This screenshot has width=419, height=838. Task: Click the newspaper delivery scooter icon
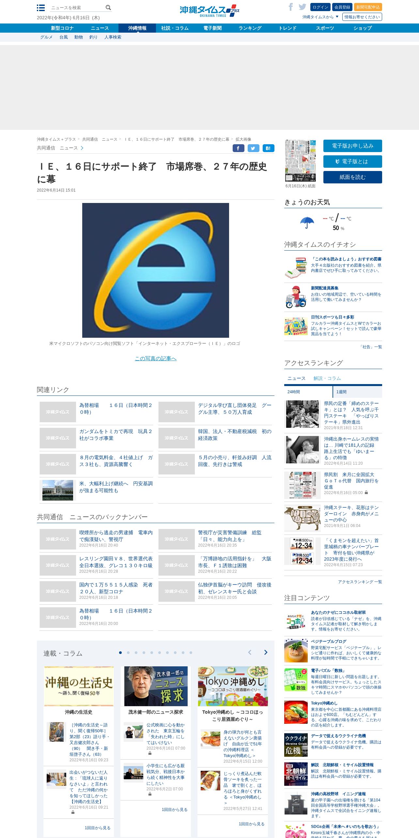click(x=296, y=297)
